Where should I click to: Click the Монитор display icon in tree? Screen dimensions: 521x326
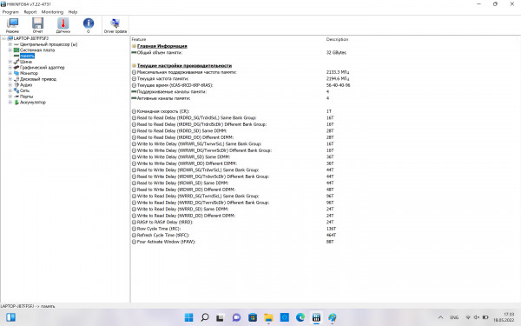click(16, 73)
